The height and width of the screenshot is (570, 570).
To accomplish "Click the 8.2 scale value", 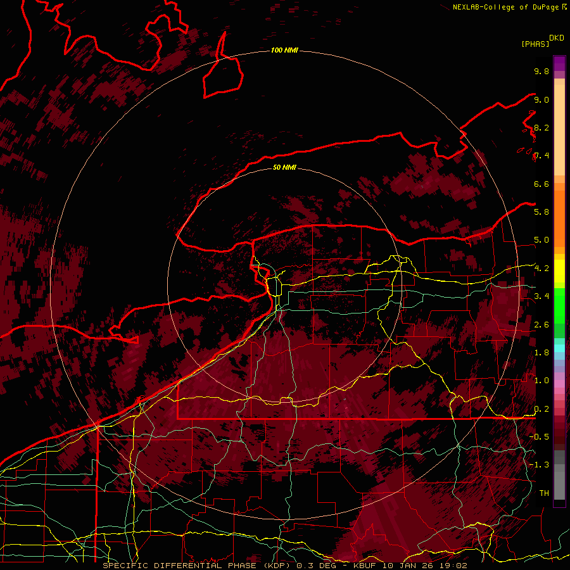I will [x=541, y=127].
